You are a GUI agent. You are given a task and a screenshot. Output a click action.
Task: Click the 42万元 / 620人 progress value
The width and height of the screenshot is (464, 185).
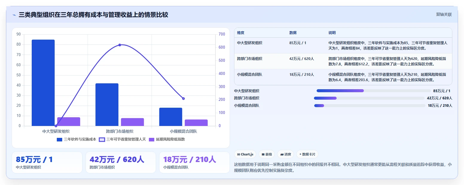click(x=439, y=98)
